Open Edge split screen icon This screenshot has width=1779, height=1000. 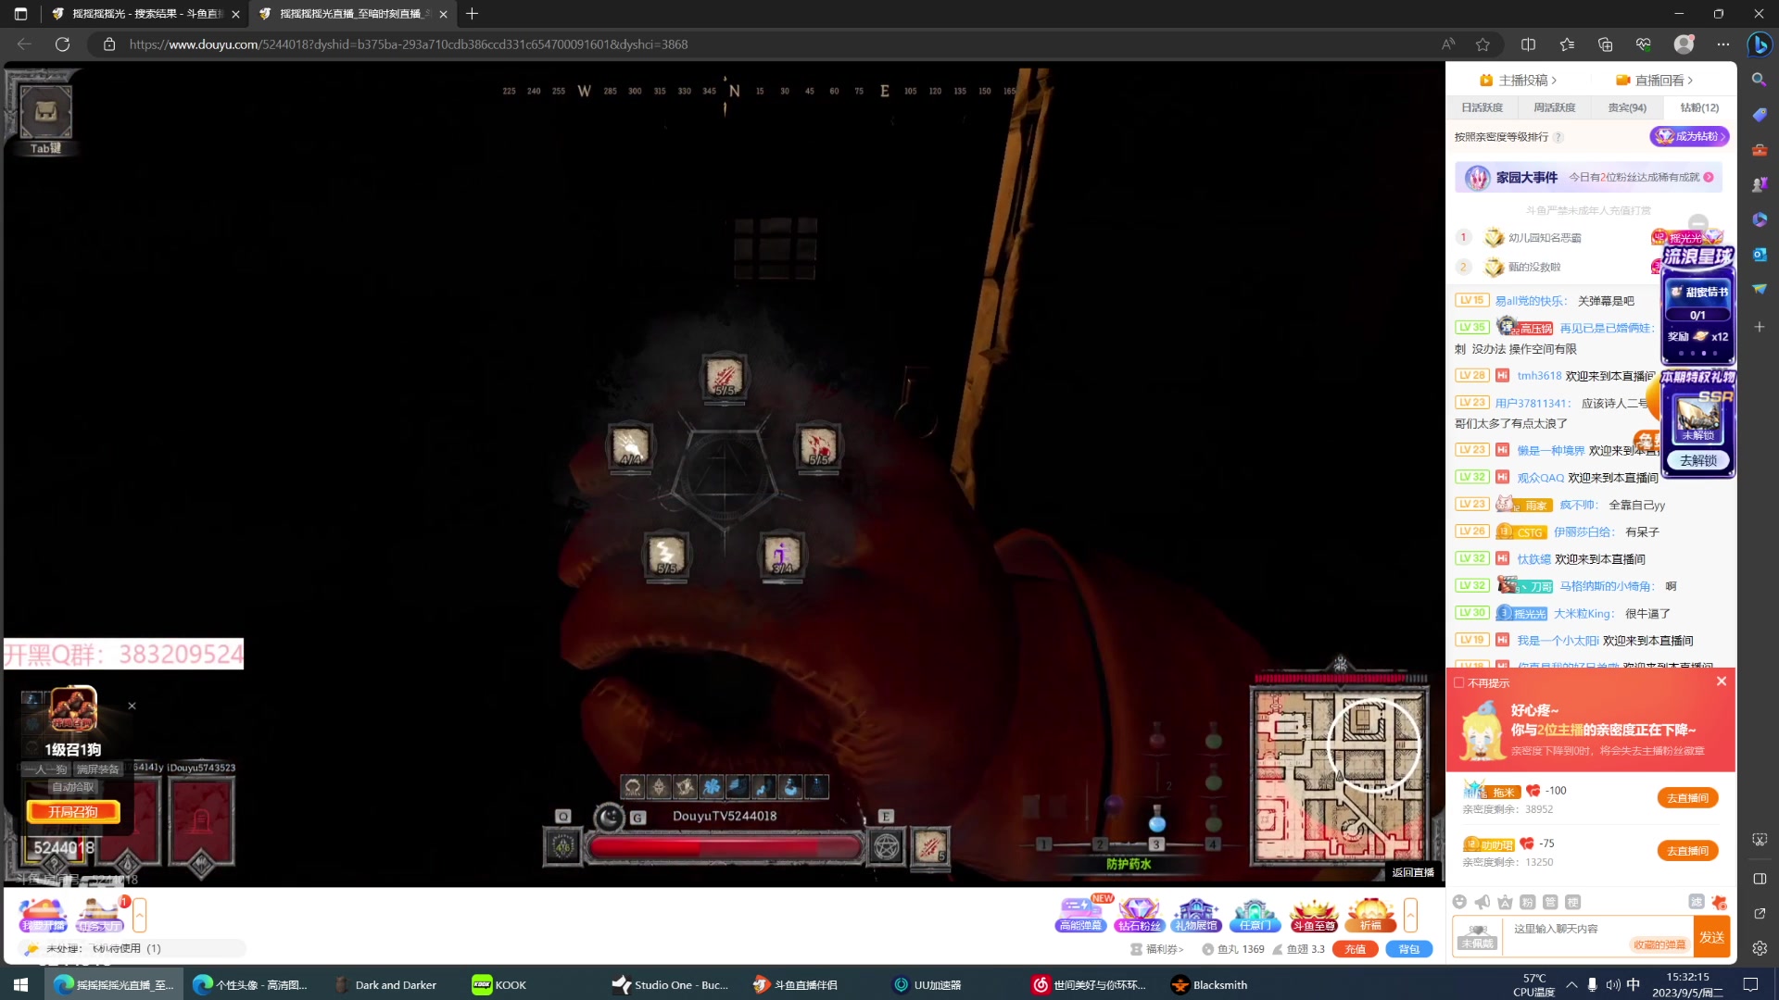pyautogui.click(x=1528, y=44)
